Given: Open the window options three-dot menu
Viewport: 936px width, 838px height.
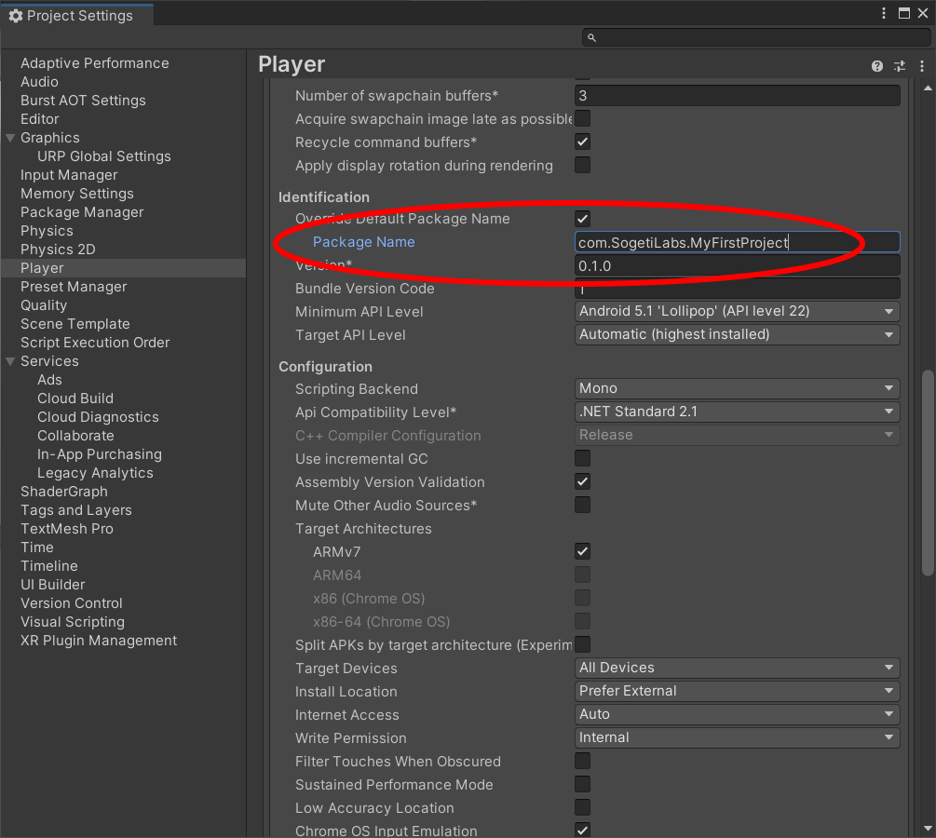Looking at the screenshot, I should coord(884,13).
